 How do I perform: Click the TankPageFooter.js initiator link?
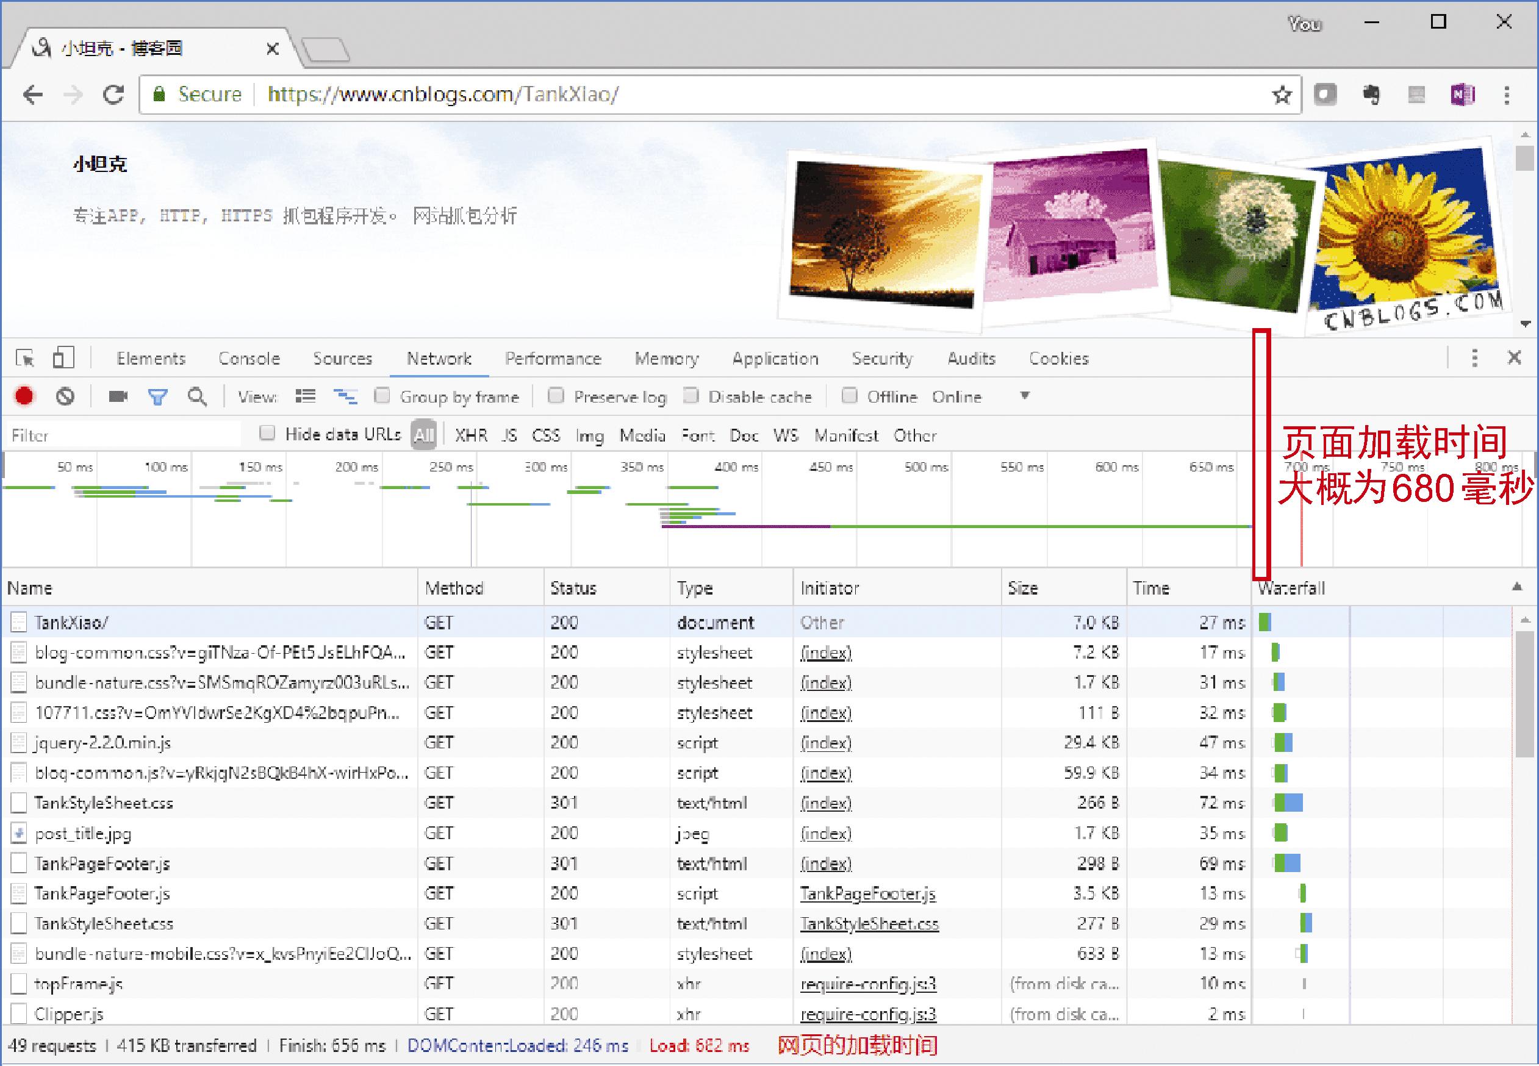(867, 893)
